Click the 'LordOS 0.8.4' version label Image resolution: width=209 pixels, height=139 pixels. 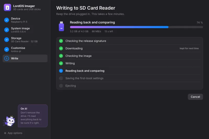pos(18,32)
